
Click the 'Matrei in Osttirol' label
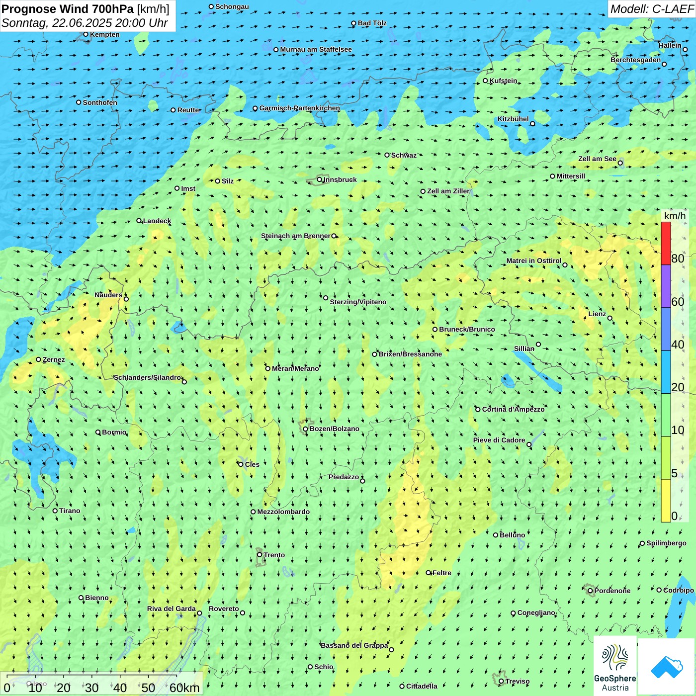tap(534, 261)
